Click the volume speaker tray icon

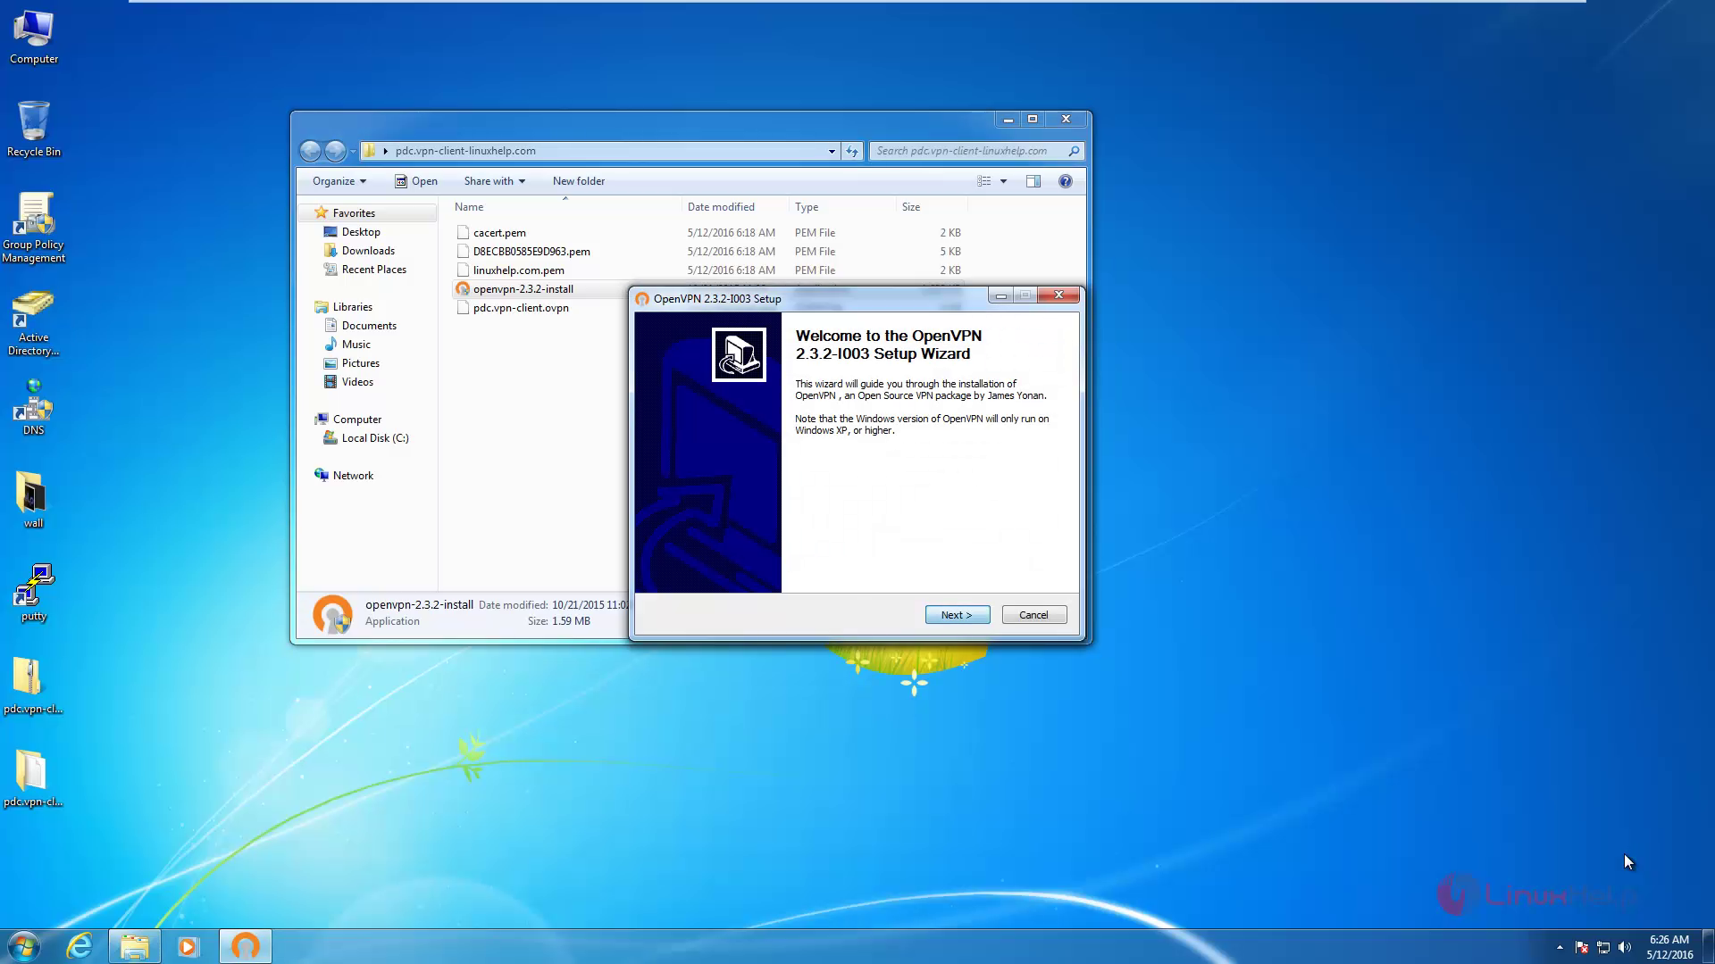(x=1625, y=947)
